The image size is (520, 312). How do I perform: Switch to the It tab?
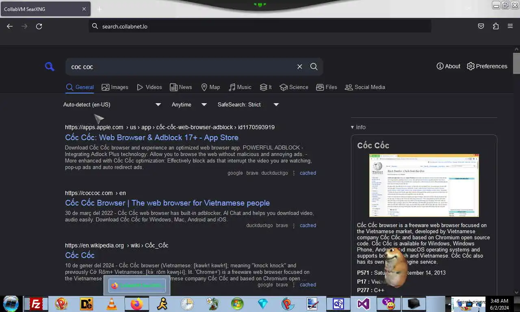pos(266,87)
